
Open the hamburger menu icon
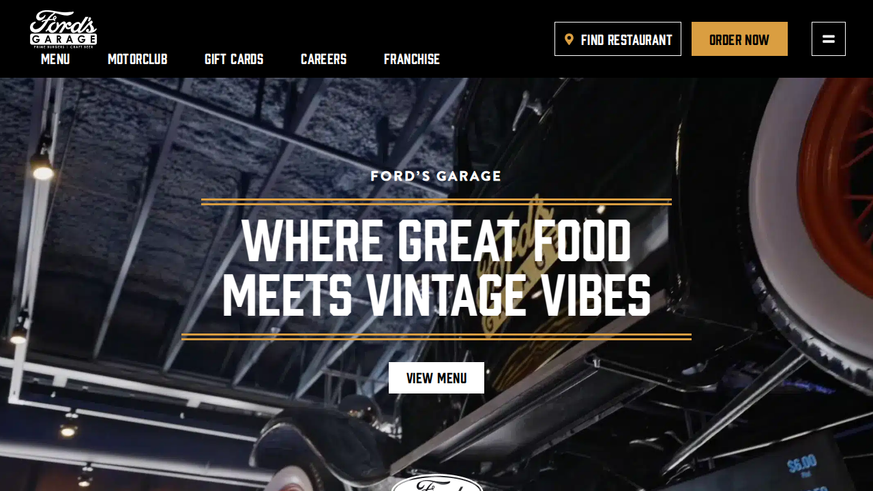point(829,39)
